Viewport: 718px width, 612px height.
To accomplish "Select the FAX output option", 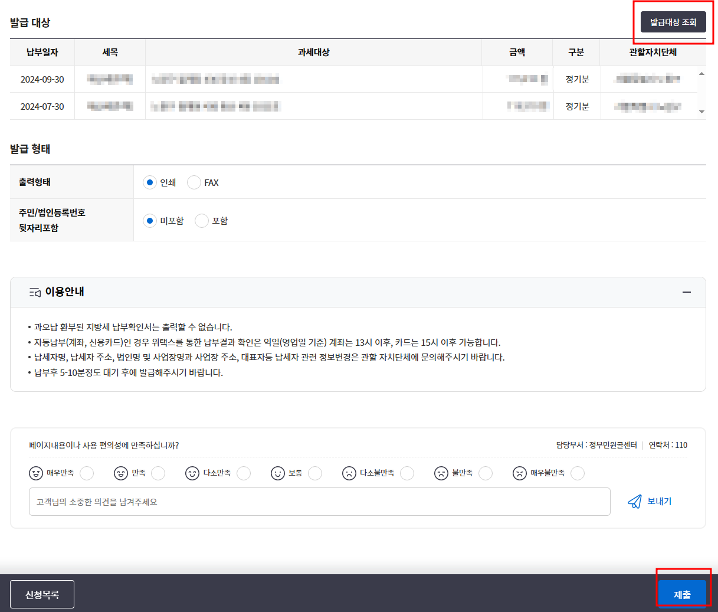I will click(194, 182).
